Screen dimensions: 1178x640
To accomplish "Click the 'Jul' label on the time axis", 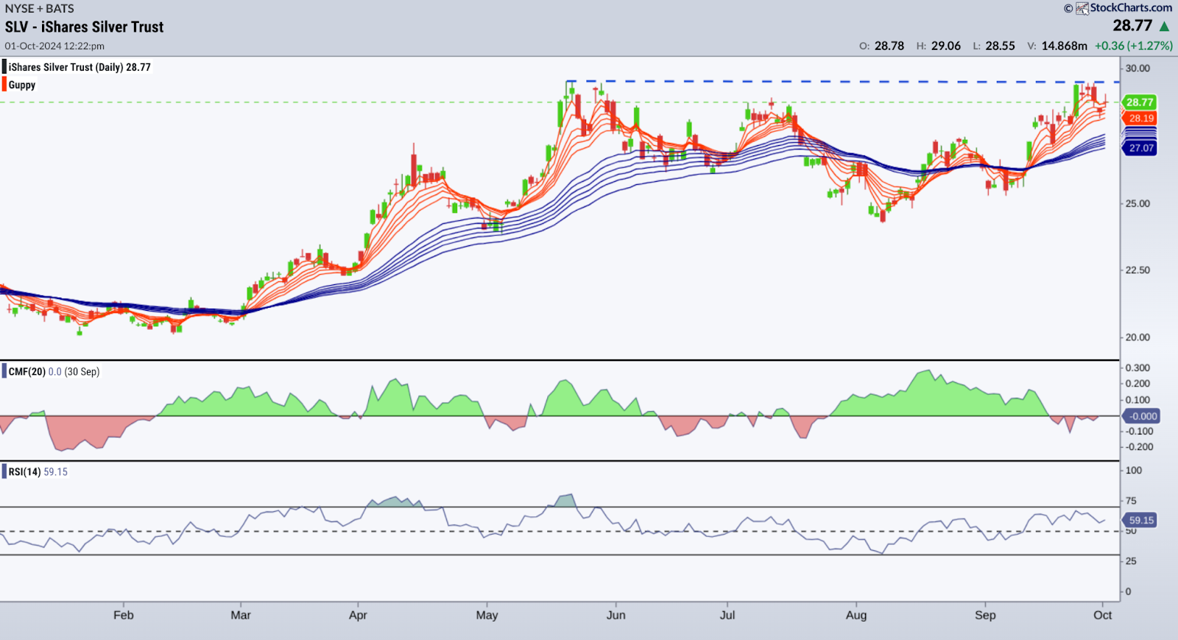I will [x=727, y=615].
